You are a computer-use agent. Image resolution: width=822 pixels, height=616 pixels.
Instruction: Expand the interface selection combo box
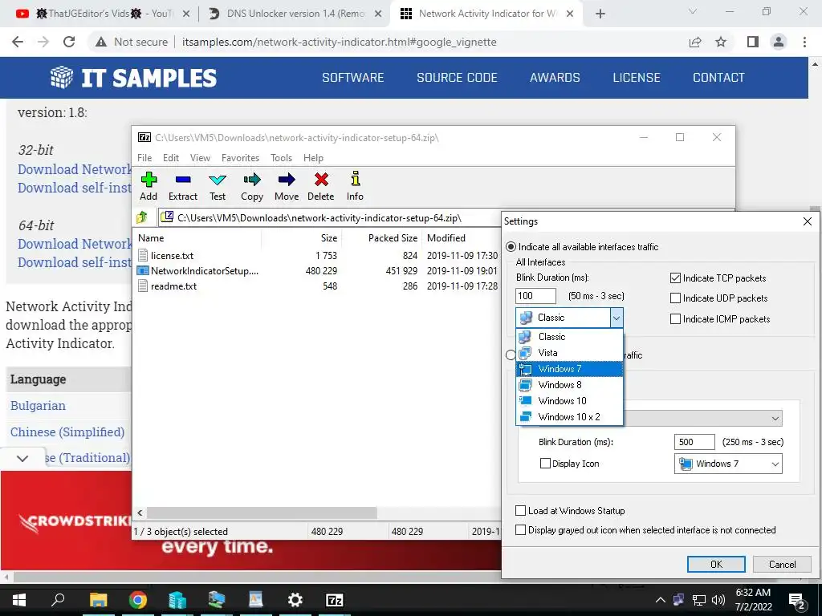click(x=775, y=418)
